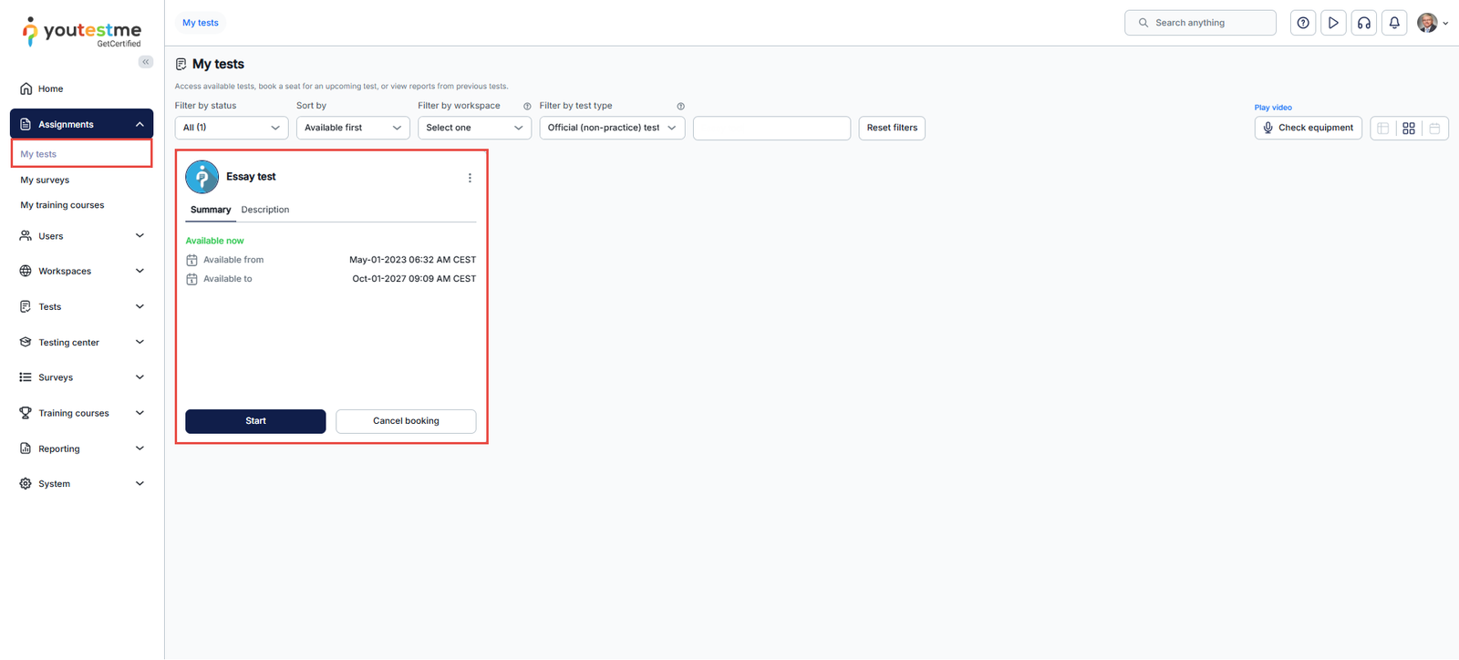The height and width of the screenshot is (660, 1459).
Task: Switch to calendar view
Action: click(1434, 129)
